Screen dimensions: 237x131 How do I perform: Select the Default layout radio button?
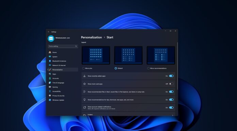click(116, 68)
